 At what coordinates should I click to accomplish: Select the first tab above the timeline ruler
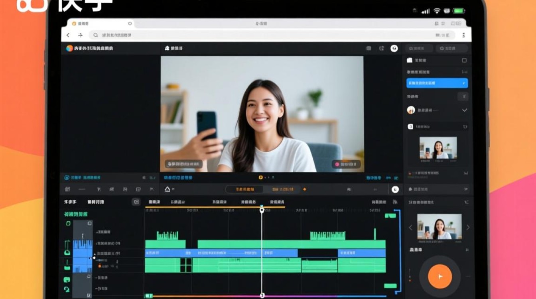(154, 202)
